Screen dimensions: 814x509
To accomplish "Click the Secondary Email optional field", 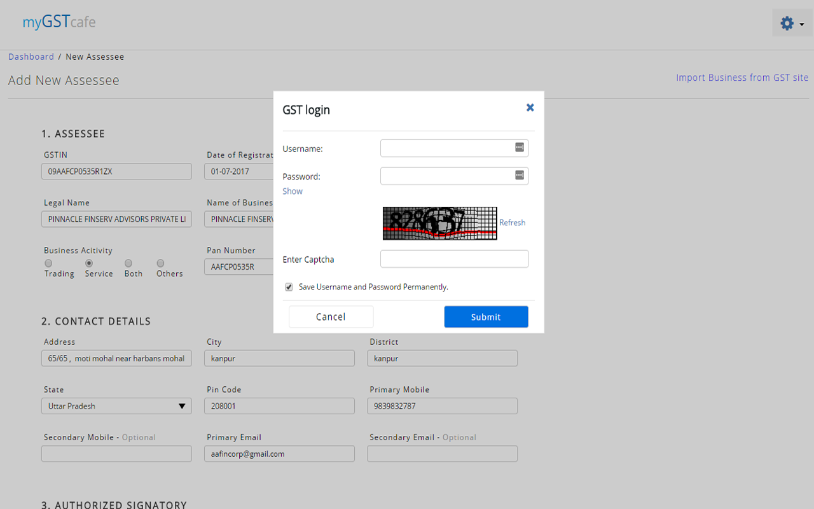I will coord(442,454).
